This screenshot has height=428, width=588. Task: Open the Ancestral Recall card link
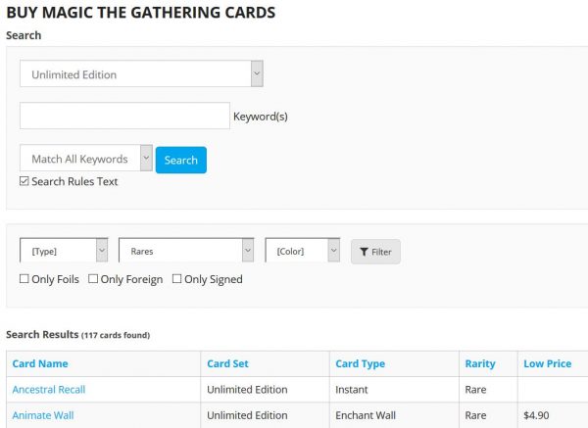49,390
